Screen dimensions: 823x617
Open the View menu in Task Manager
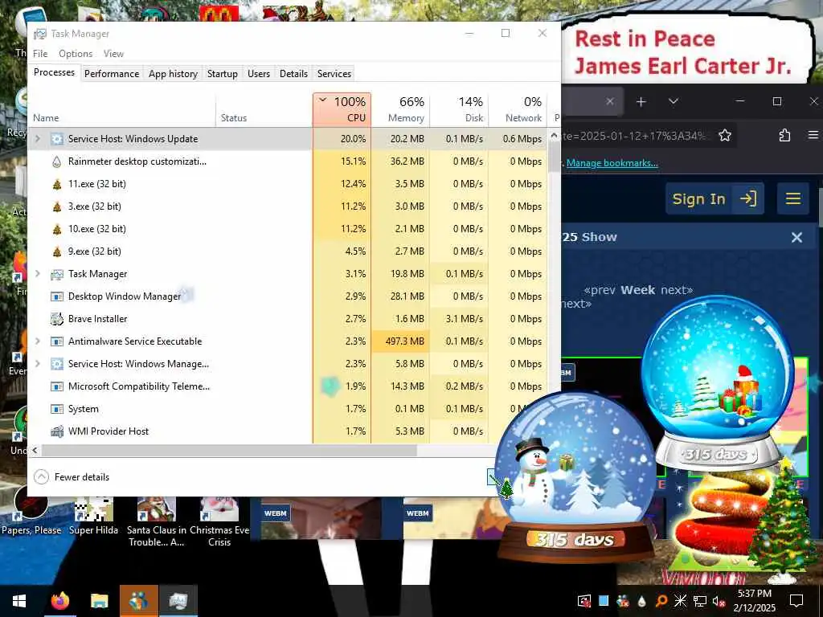[113, 54]
